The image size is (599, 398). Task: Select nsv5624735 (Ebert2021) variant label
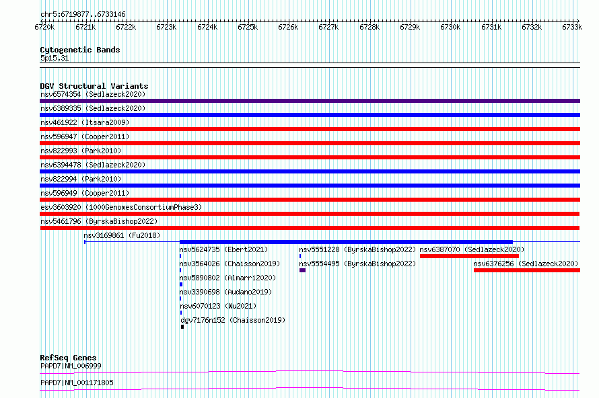tap(223, 249)
